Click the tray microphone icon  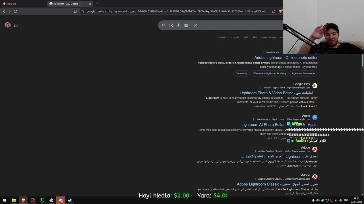click(313, 200)
